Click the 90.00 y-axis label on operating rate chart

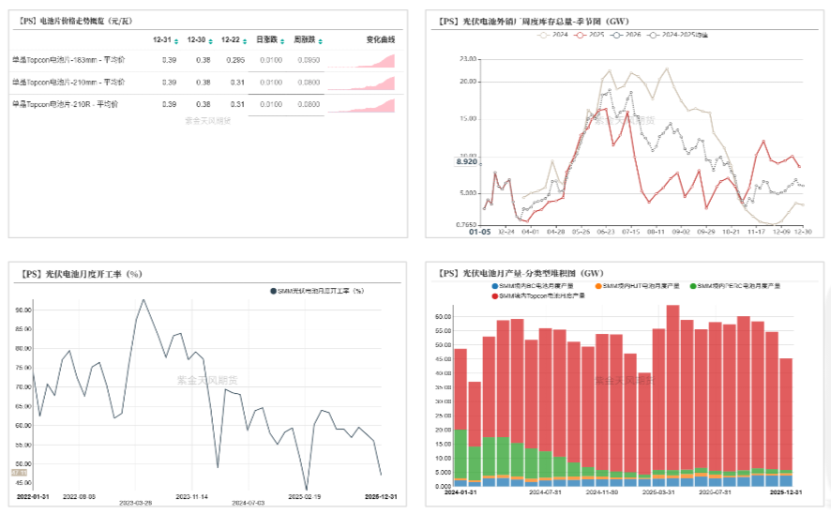pyautogui.click(x=23, y=310)
